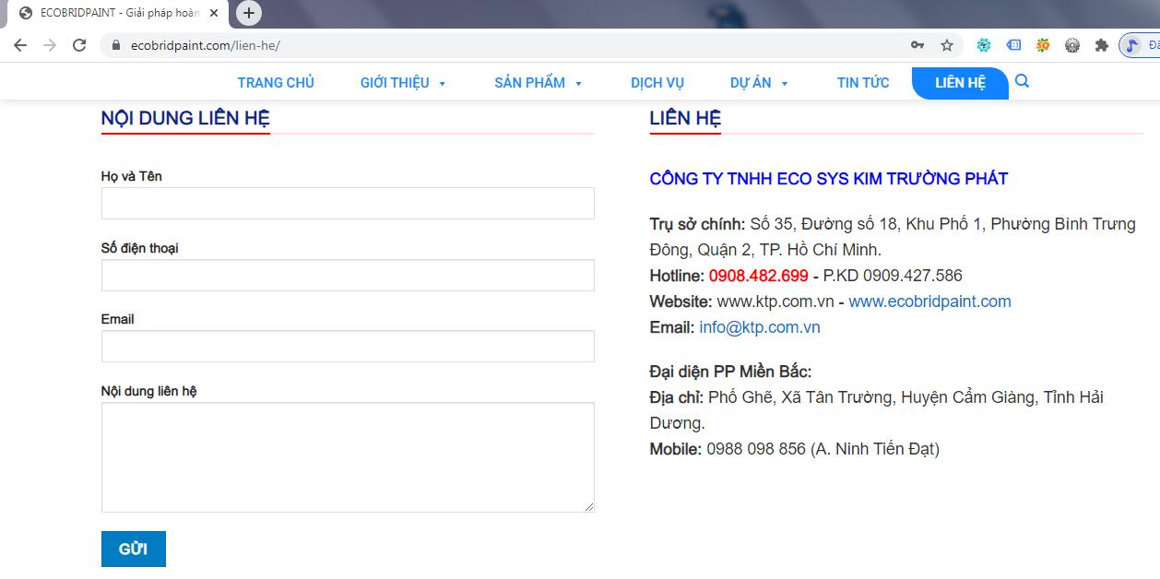The image size is (1160, 579).
Task: Click the textarea resize handle
Action: (x=588, y=506)
